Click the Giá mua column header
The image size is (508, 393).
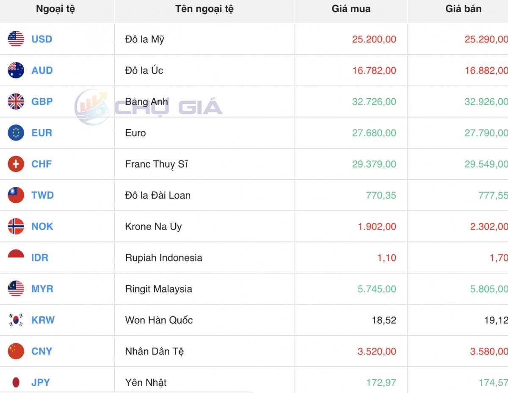pyautogui.click(x=351, y=9)
